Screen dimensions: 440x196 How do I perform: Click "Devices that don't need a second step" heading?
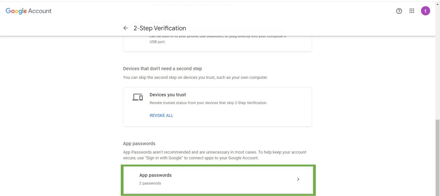[x=163, y=68]
